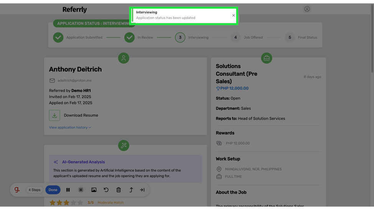The width and height of the screenshot is (374, 210).
Task: Click the Referrly logo
Action: pyautogui.click(x=74, y=9)
